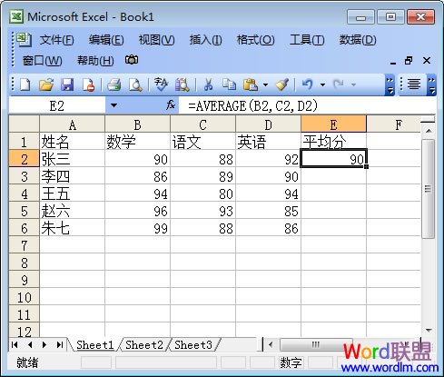This screenshot has width=444, height=377.
Task: Select column E header
Action: coord(333,124)
